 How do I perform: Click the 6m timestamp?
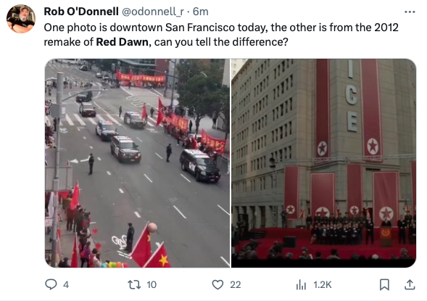click(x=200, y=12)
